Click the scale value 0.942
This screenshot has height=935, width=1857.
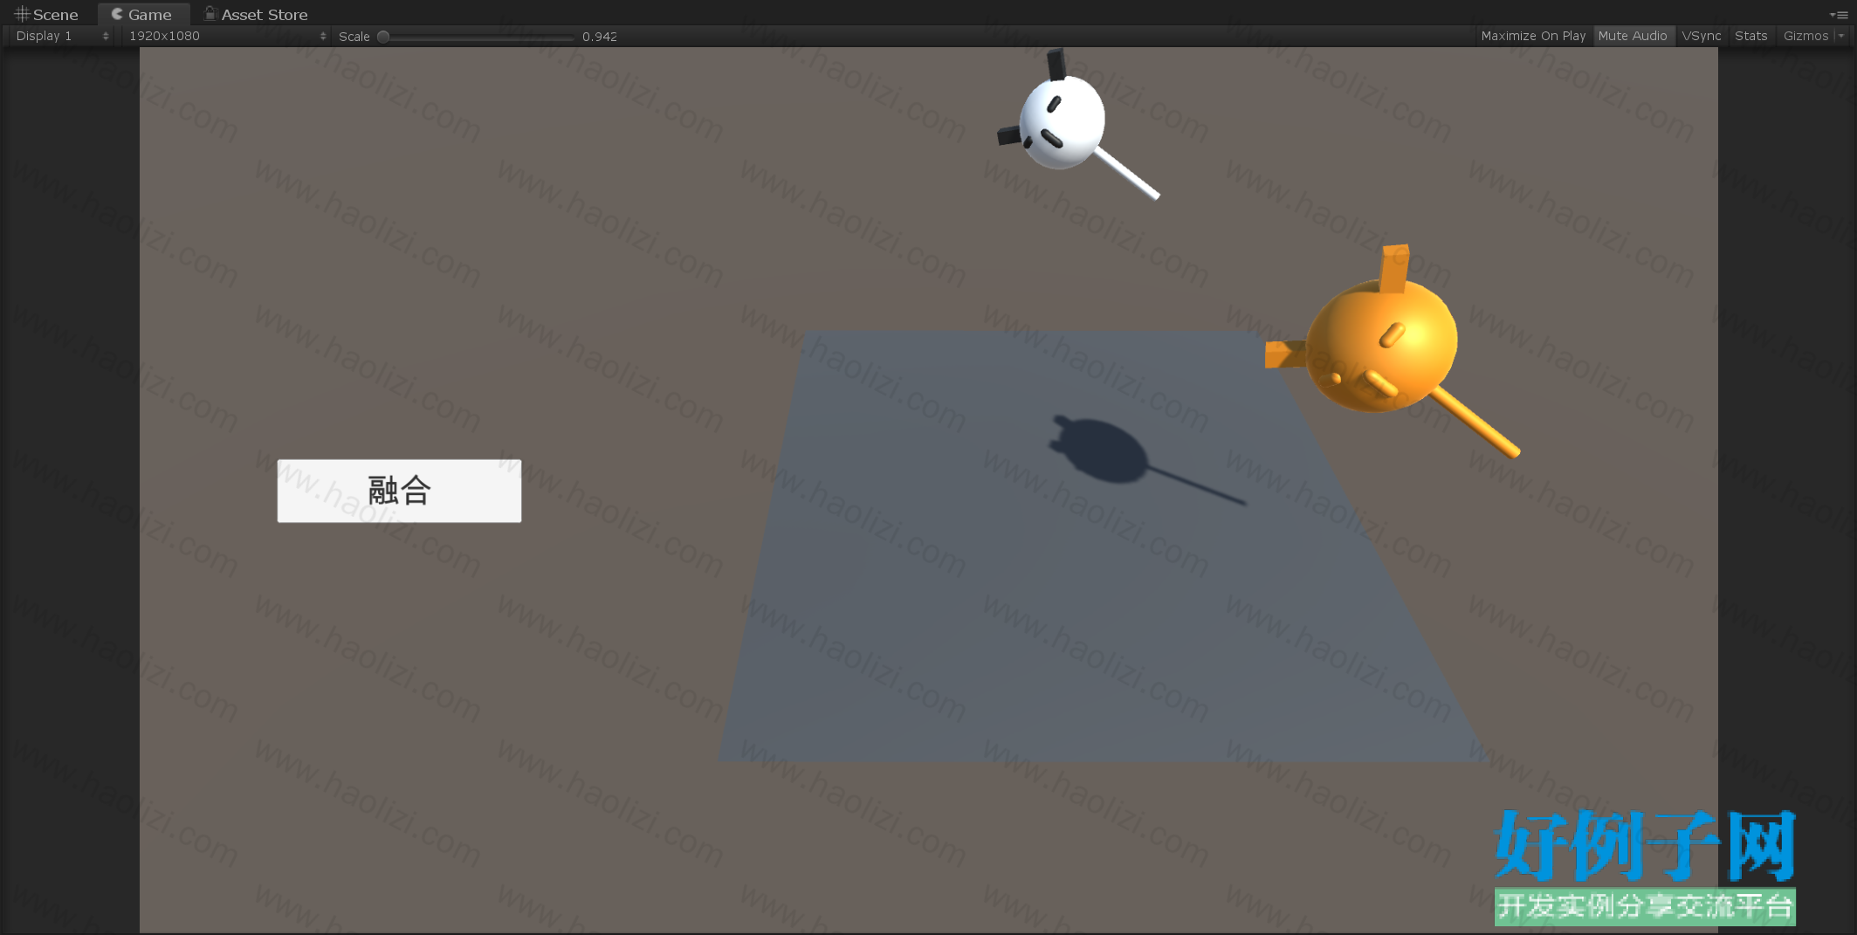click(600, 37)
